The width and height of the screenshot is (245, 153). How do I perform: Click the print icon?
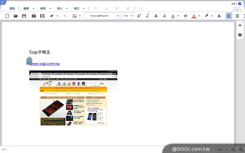tap(34, 16)
